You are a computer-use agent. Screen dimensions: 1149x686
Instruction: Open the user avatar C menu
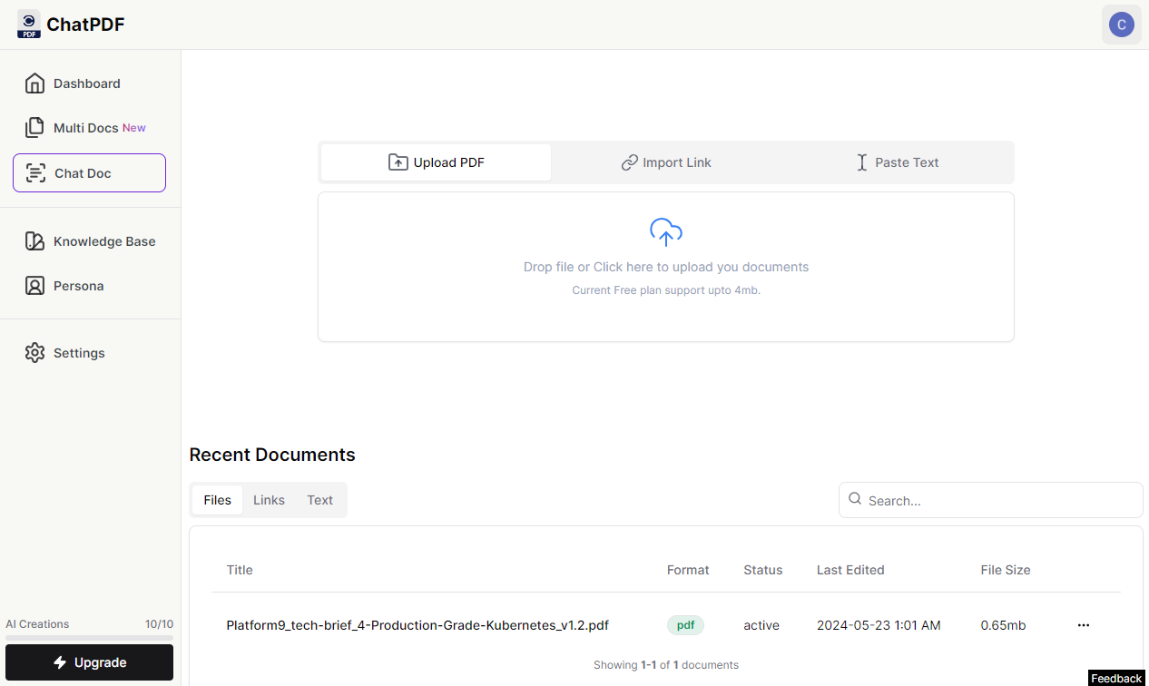[x=1122, y=24]
